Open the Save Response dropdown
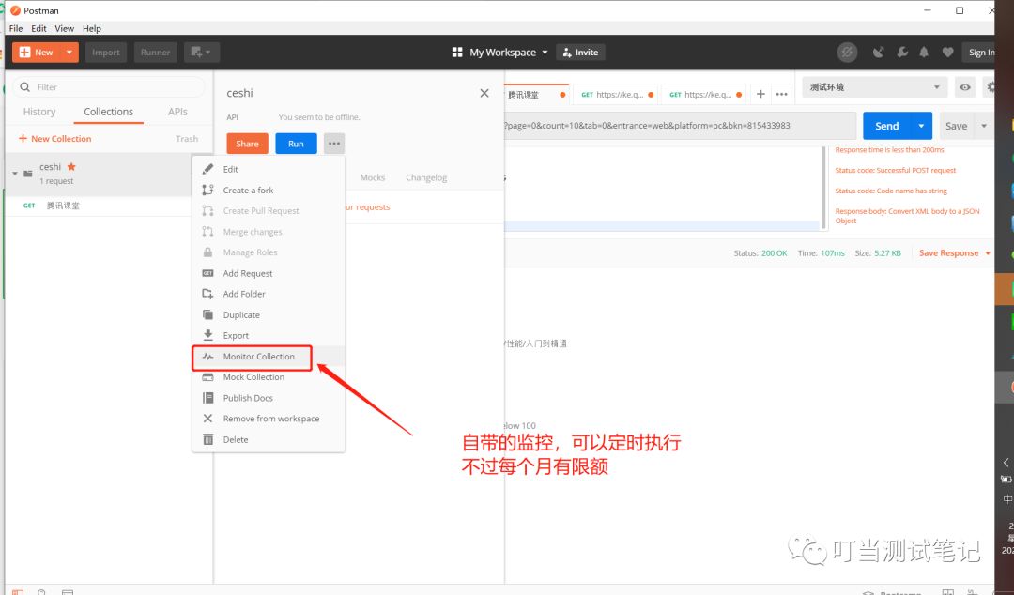 955,253
